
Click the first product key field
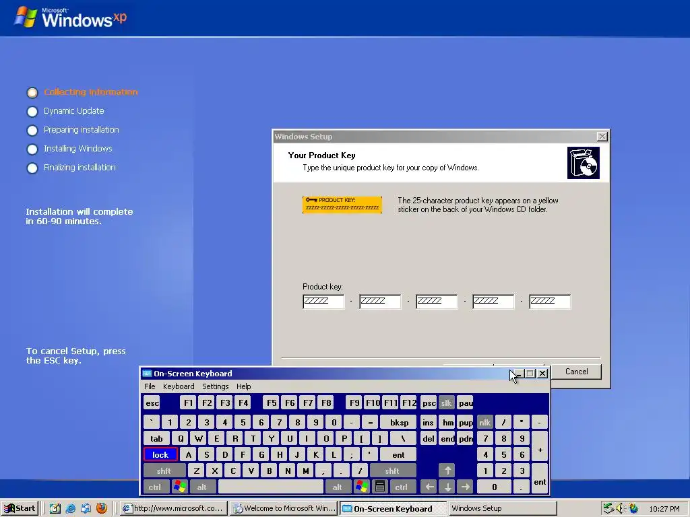click(323, 302)
